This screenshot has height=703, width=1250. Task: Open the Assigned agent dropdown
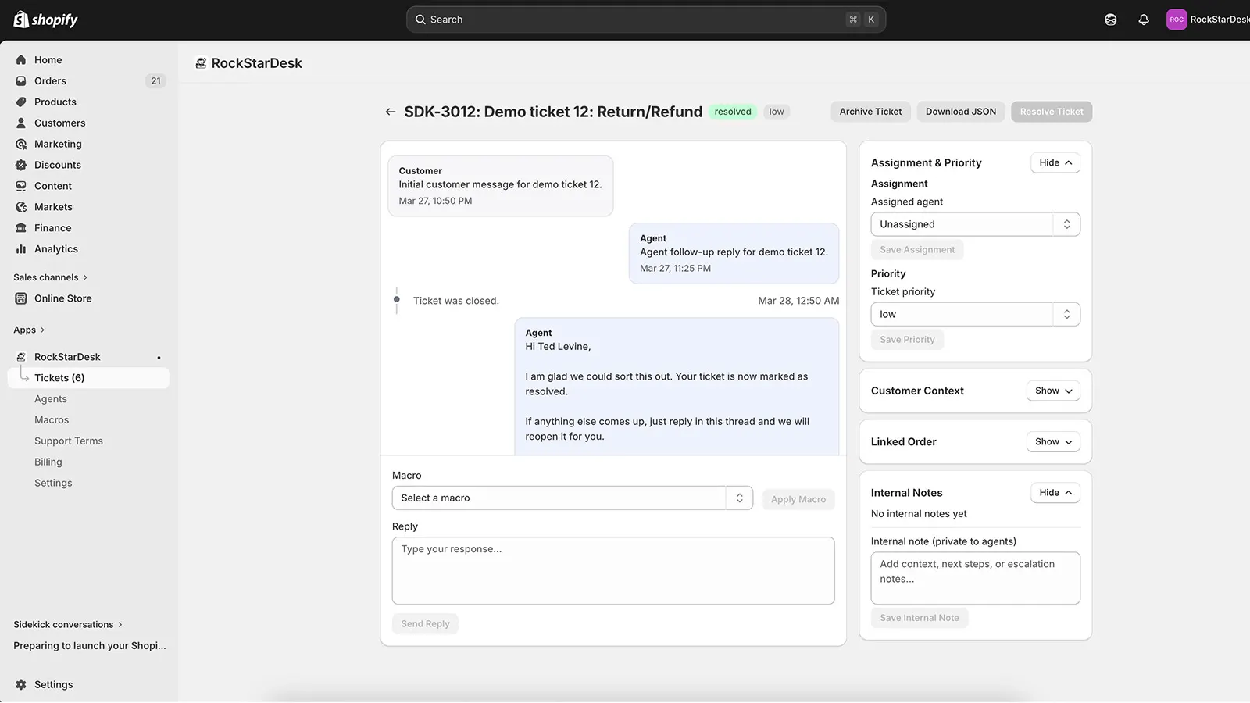coord(975,225)
